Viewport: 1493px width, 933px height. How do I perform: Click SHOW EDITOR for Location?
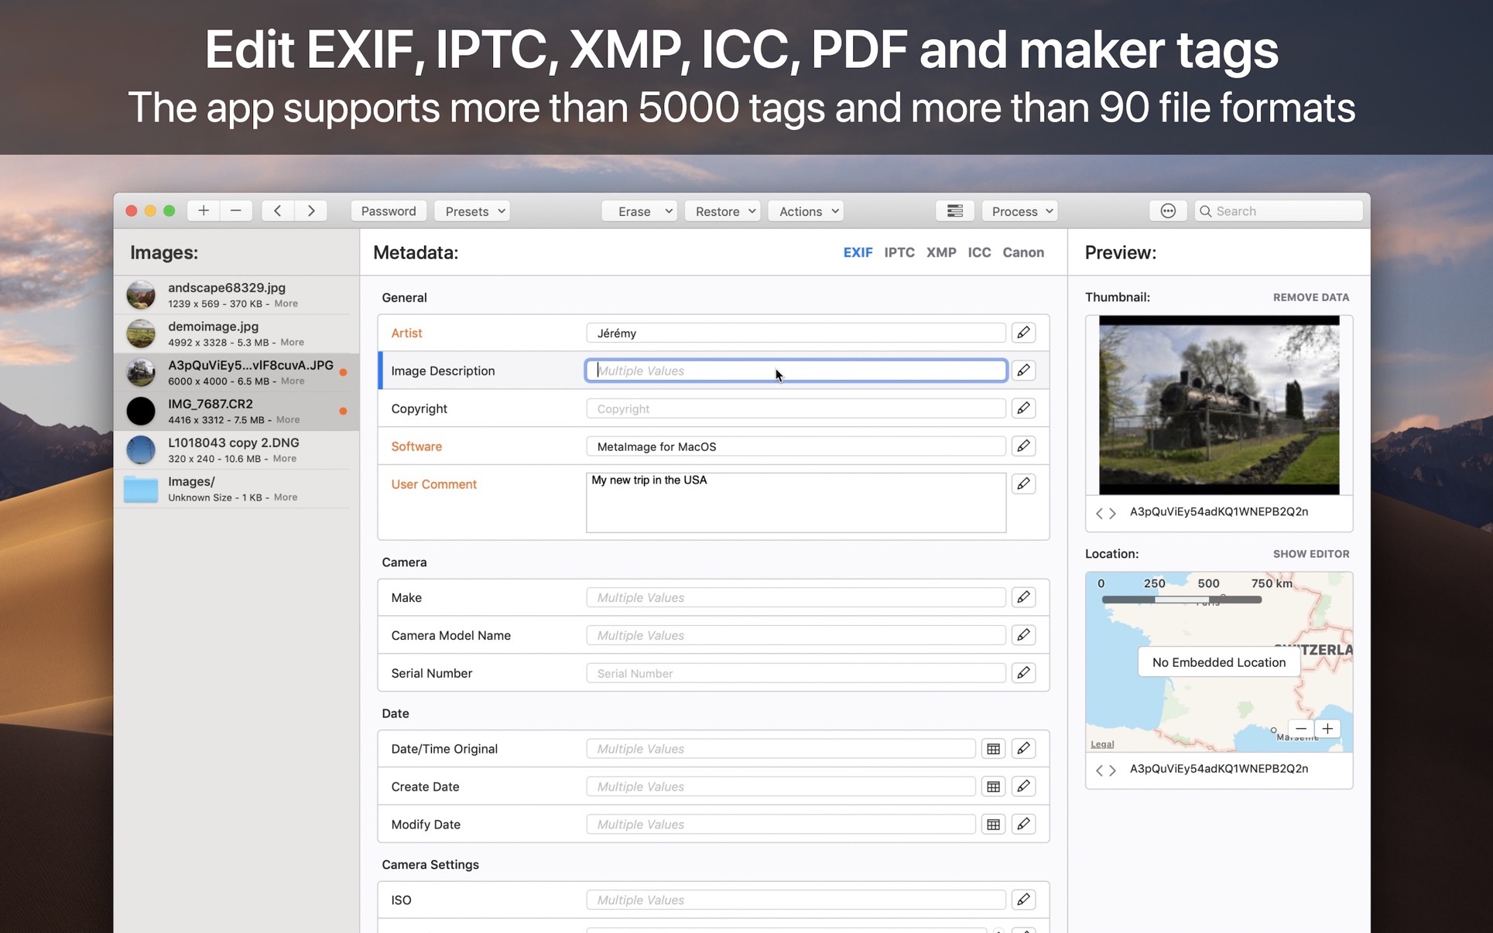click(x=1310, y=554)
